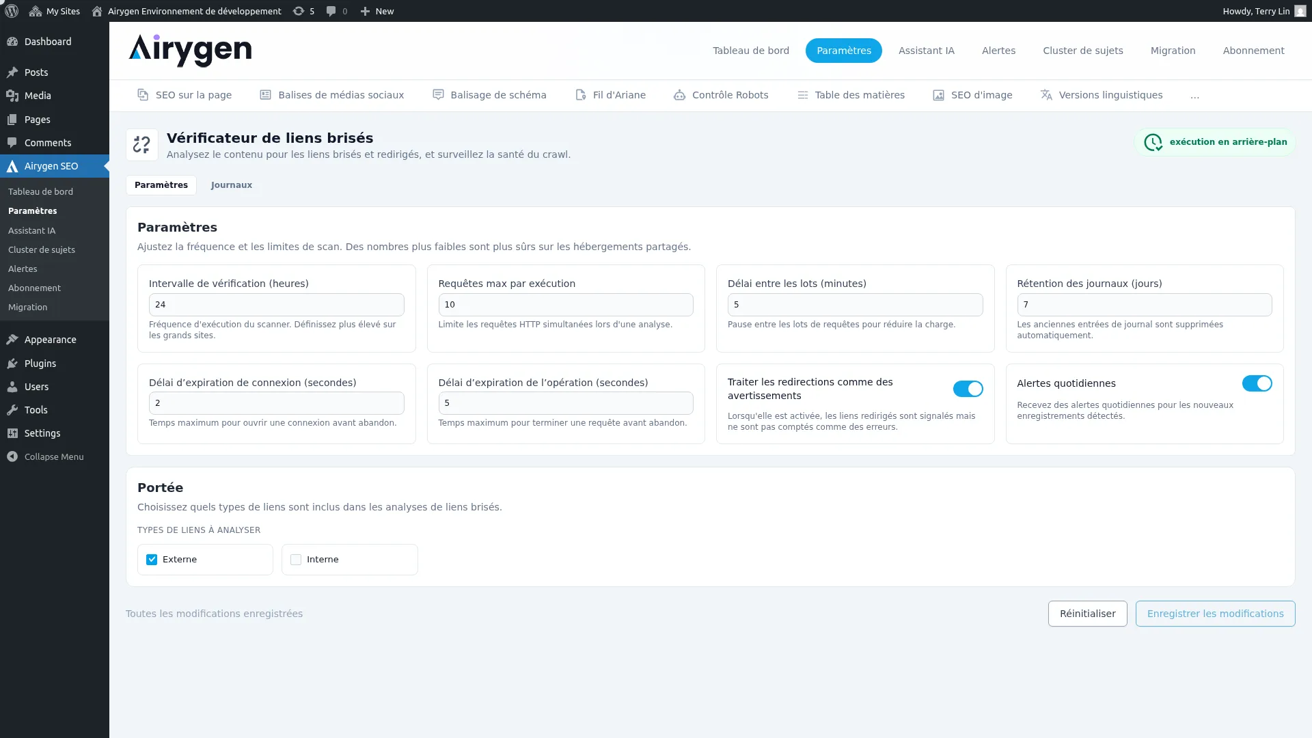
Task: Click the Délai entre les lots field
Action: coord(856,305)
